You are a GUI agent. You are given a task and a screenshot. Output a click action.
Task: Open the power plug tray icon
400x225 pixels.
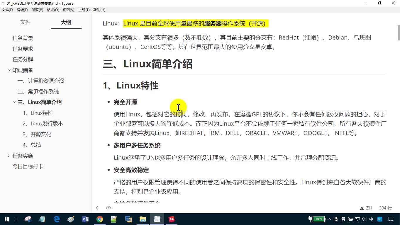pos(350,219)
